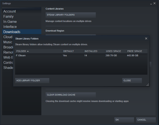Click the 443.99 GB free space value
The width and height of the screenshot is (159, 125).
pyautogui.click(x=132, y=56)
